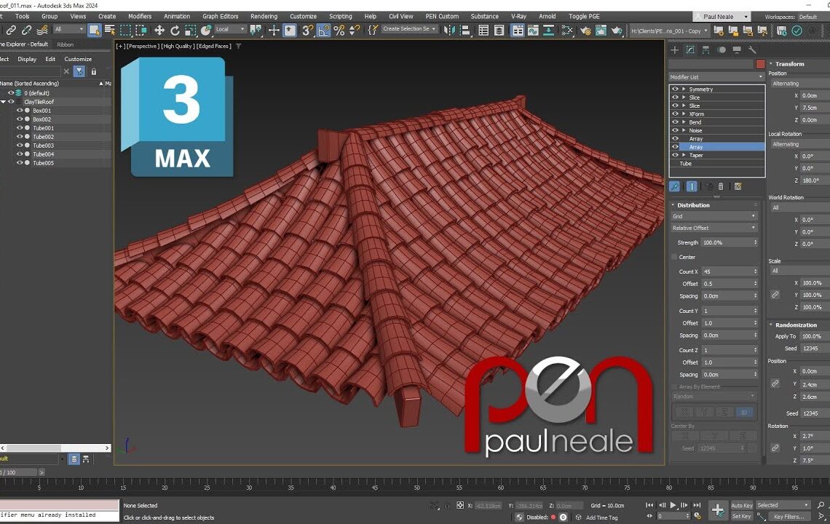The width and height of the screenshot is (830, 524).
Task: Click the modifier color swatch above Modifier List
Action: [x=760, y=64]
